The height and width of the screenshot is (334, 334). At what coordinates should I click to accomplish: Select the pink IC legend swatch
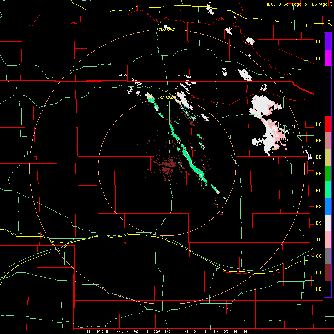[328, 239]
